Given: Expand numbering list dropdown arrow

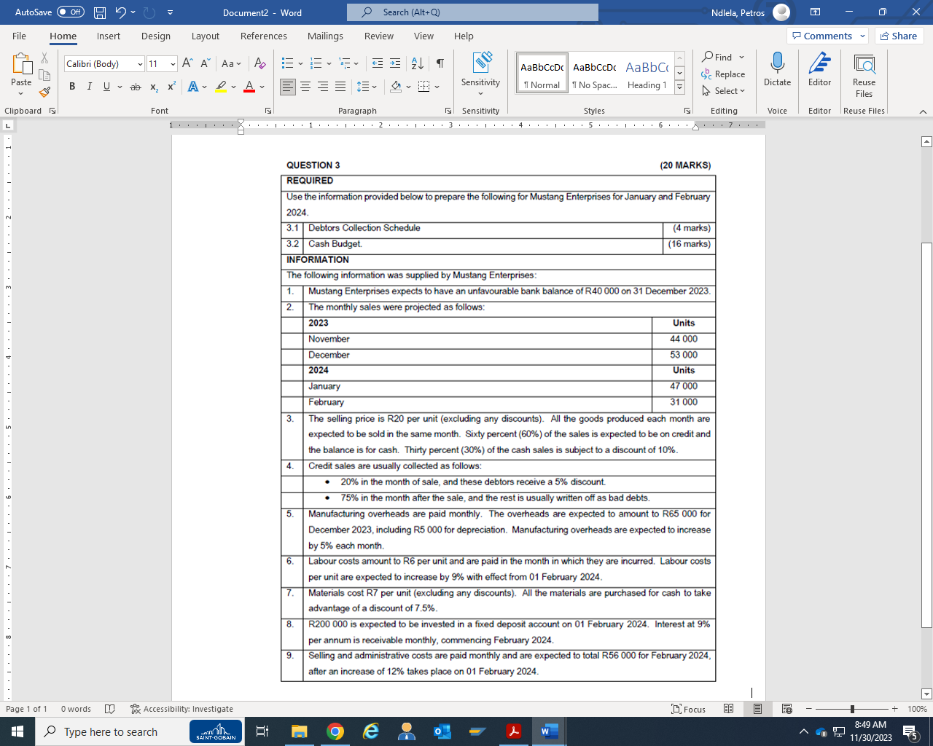Looking at the screenshot, I should coord(329,64).
